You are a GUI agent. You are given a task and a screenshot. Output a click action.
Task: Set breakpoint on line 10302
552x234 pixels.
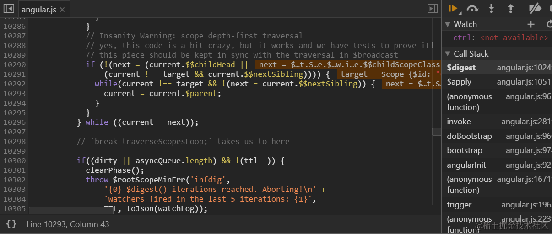14,180
